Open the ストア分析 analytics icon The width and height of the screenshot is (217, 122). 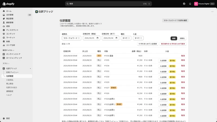(4, 45)
